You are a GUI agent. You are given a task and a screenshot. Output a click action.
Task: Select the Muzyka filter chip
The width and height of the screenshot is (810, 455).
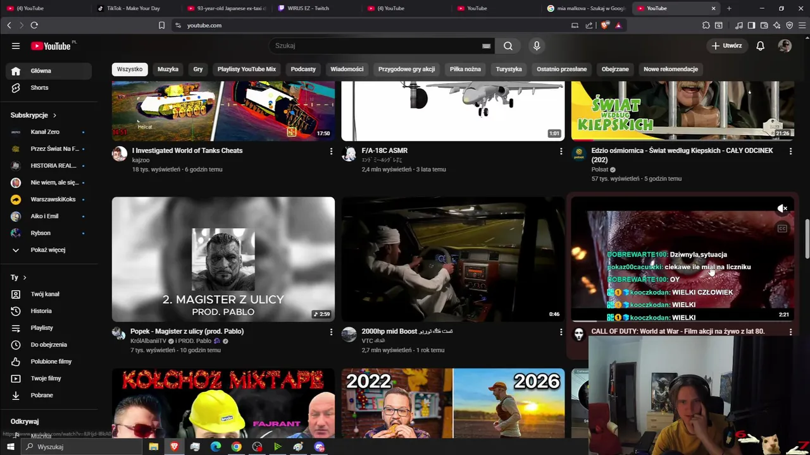coord(168,69)
